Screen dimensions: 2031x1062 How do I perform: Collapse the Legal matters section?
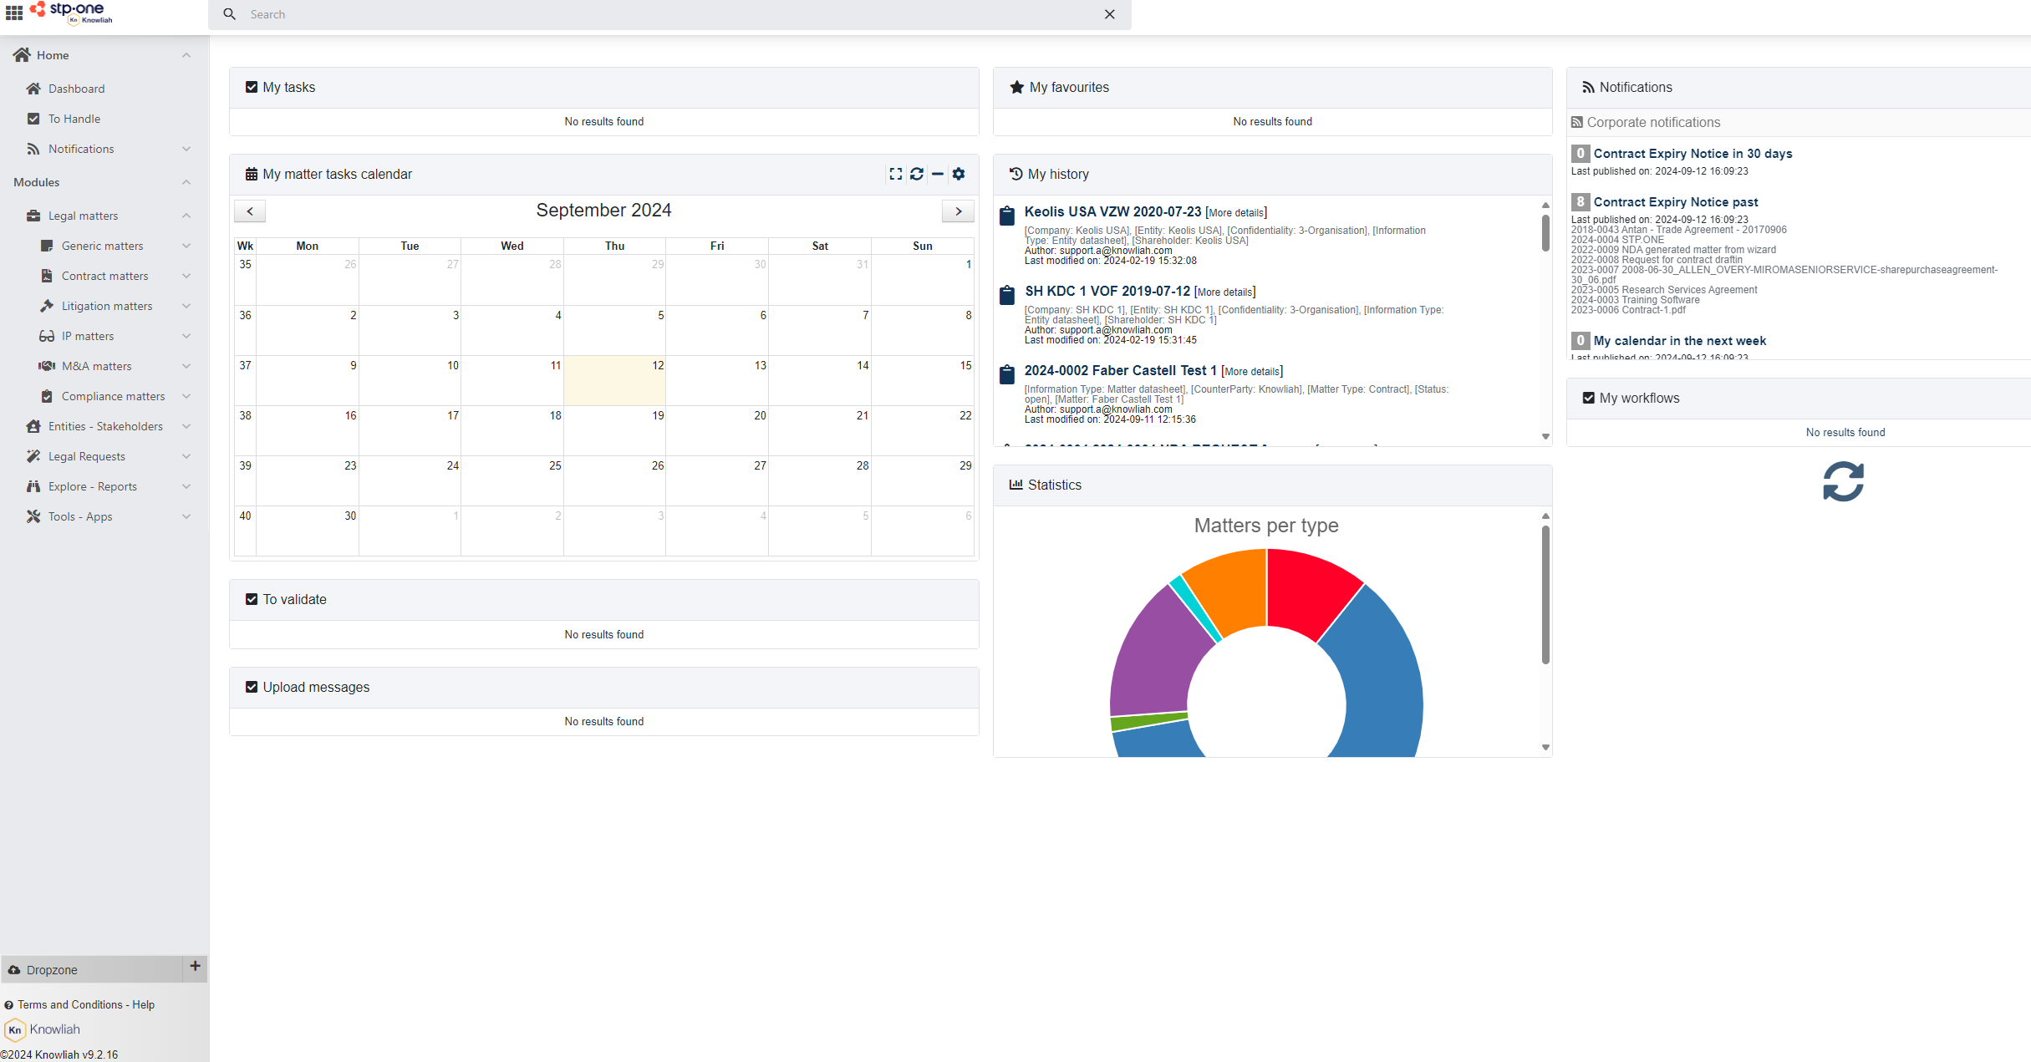[x=186, y=215]
